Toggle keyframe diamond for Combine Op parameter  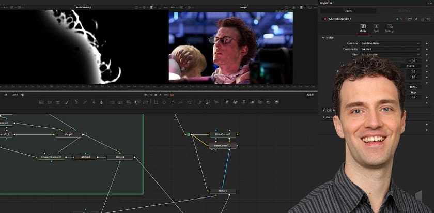427,49
